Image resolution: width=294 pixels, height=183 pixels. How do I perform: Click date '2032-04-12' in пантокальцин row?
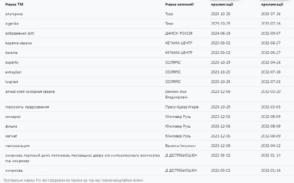tap(271, 146)
